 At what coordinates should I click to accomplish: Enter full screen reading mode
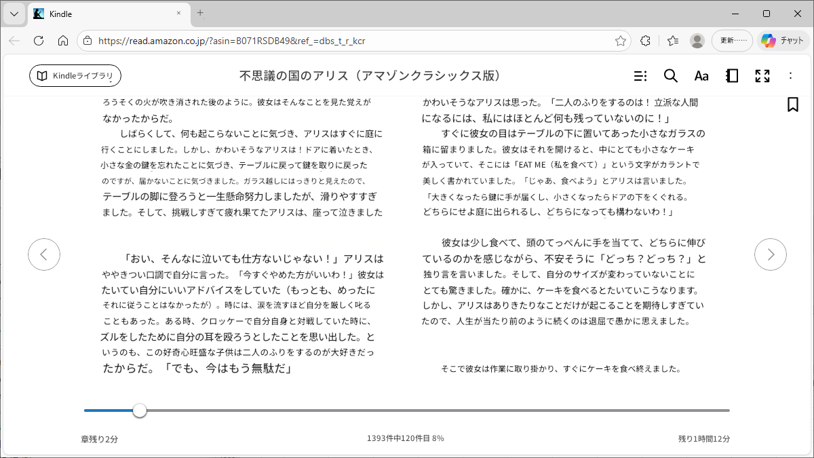(762, 76)
